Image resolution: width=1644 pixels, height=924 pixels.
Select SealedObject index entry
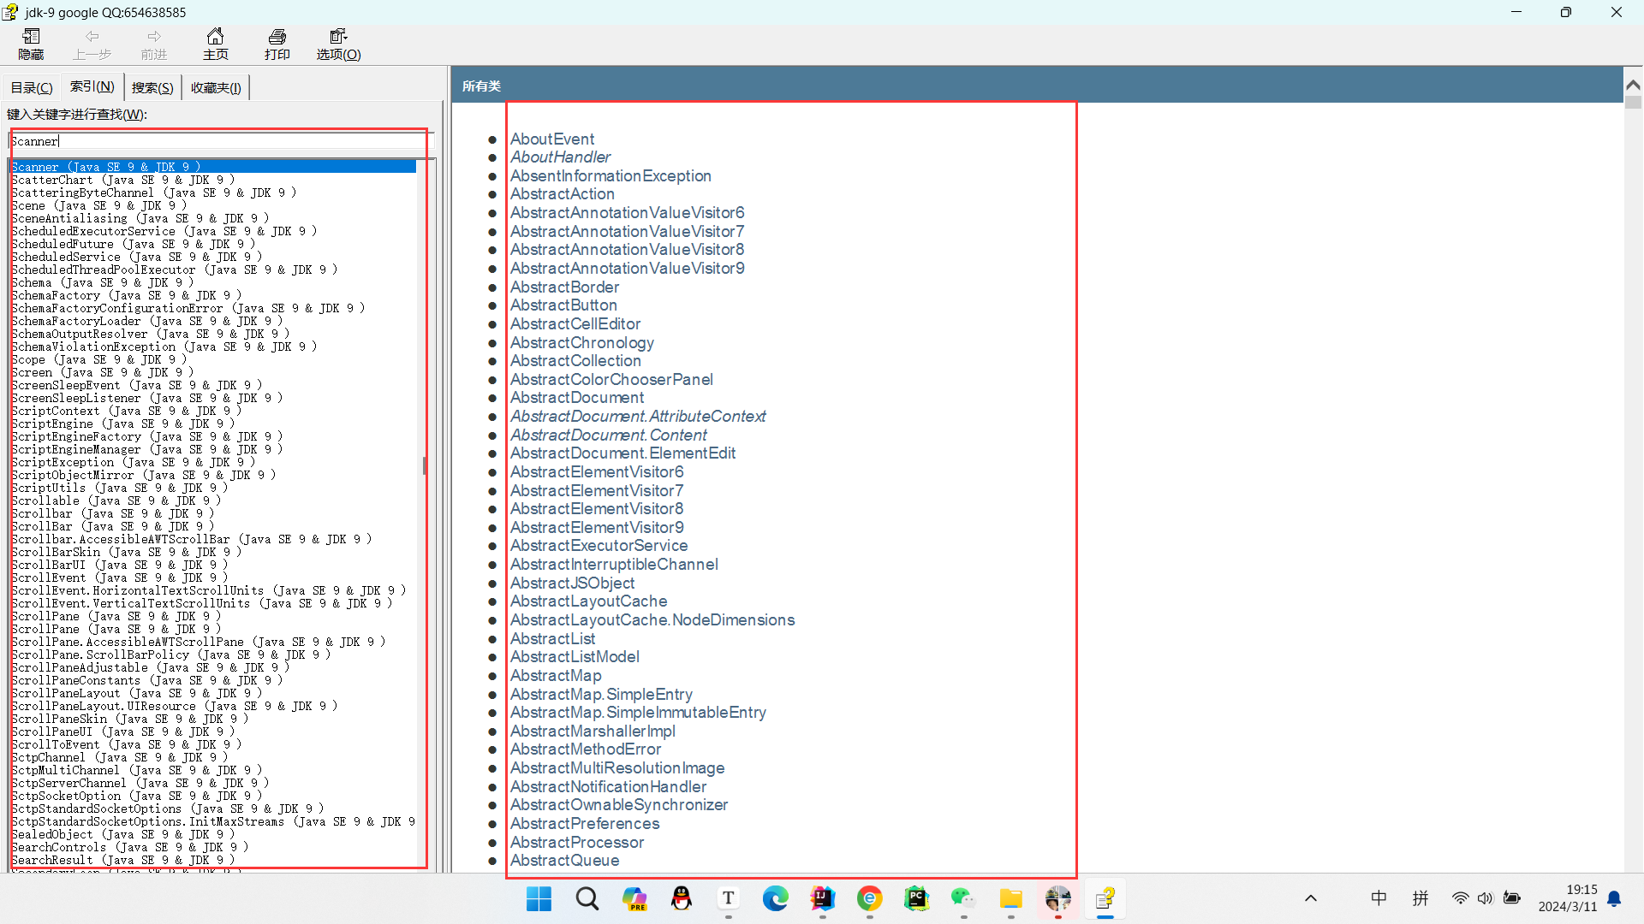[122, 834]
